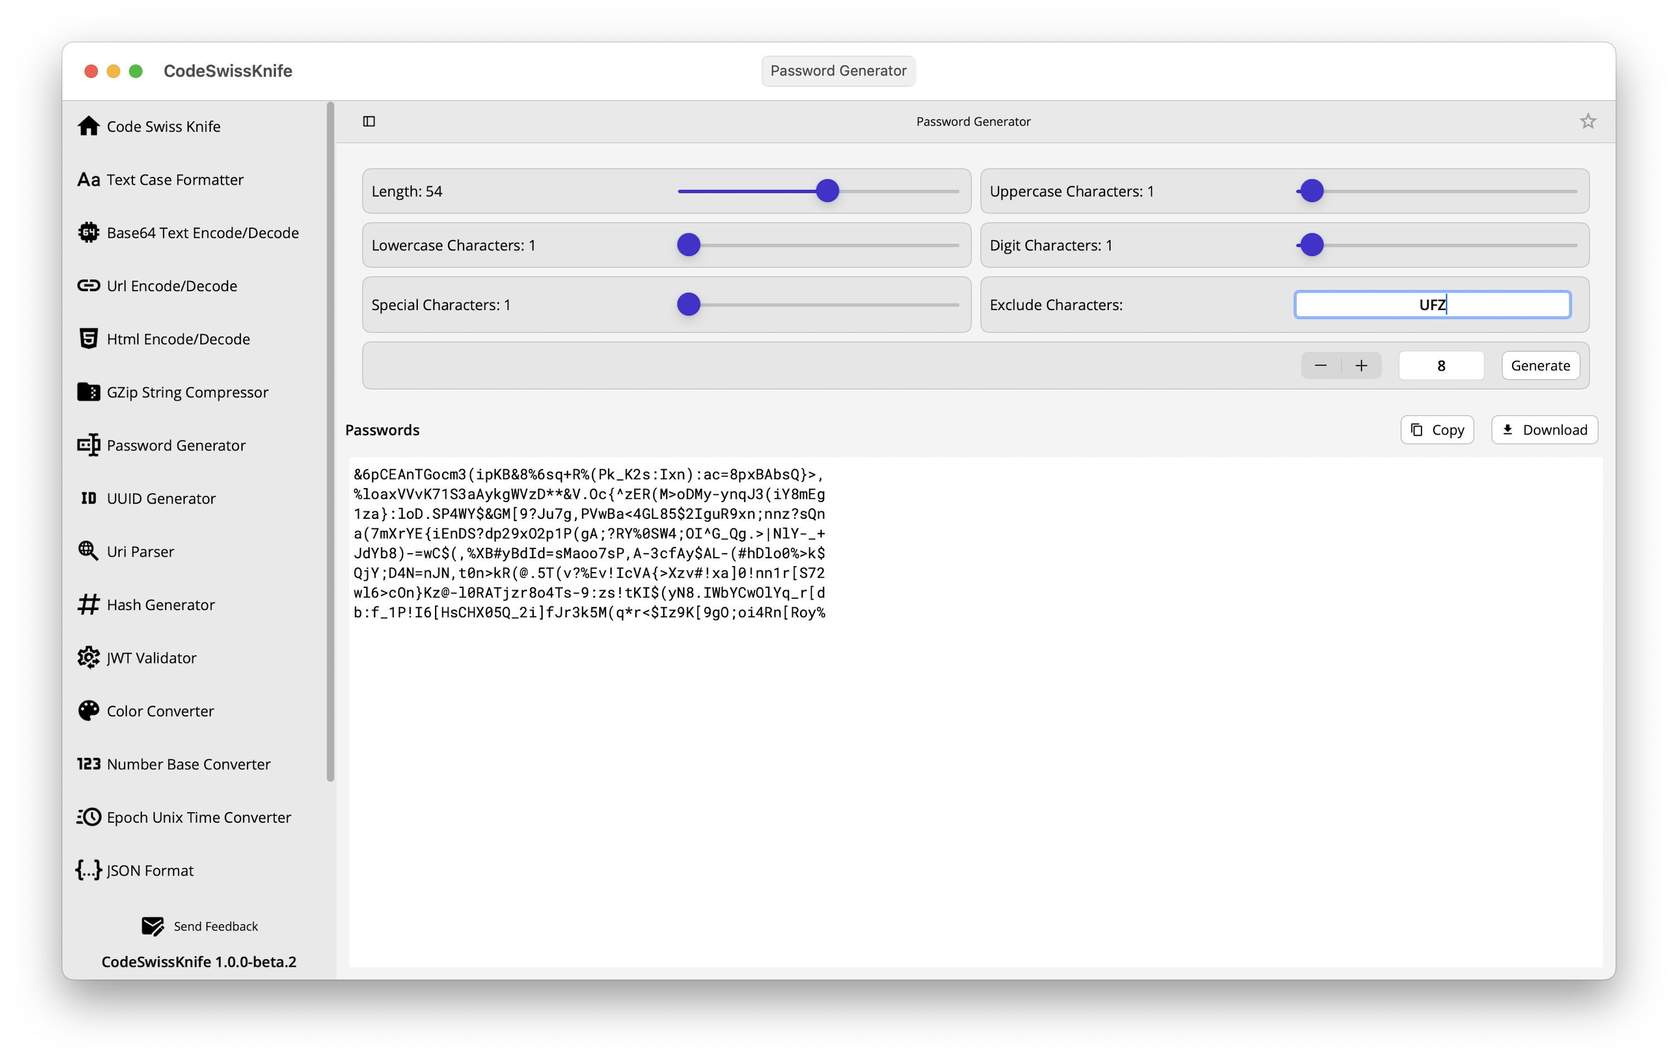
Task: Click the 'CodeSwissKnife 1.0.0-beta.2' version text
Action: click(199, 962)
